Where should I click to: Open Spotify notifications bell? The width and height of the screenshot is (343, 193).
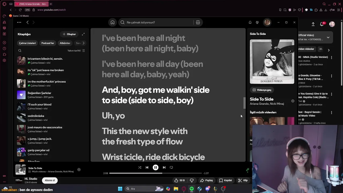(250, 23)
